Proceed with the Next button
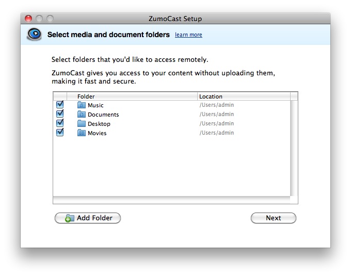Screen dimensions: 351x276 [274, 218]
